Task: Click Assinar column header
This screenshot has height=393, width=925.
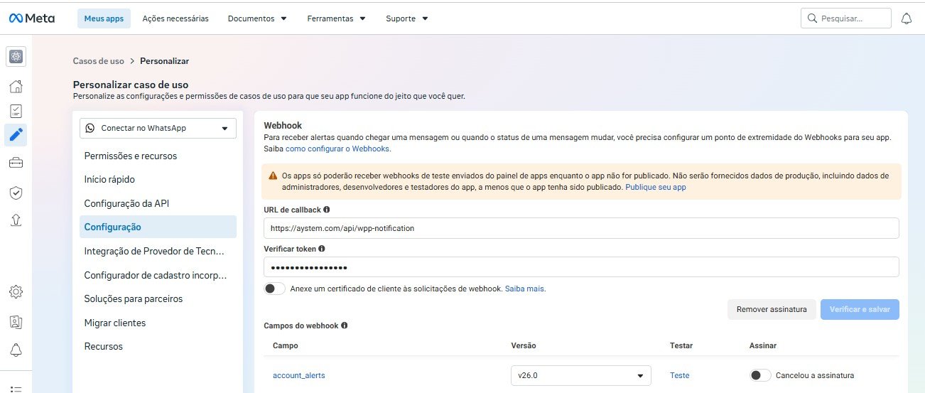Action: [x=763, y=345]
